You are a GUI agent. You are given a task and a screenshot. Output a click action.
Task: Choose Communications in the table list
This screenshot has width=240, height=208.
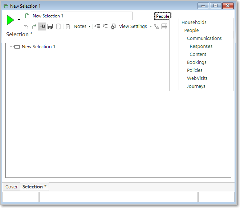[204, 38]
